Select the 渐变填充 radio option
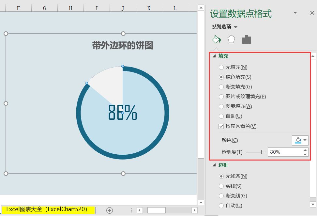 pyautogui.click(x=221, y=87)
